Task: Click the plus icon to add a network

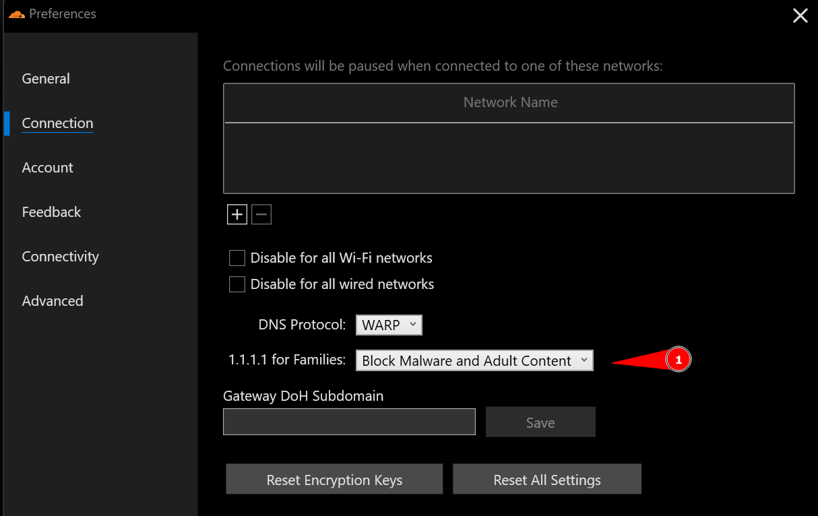Action: 237,214
